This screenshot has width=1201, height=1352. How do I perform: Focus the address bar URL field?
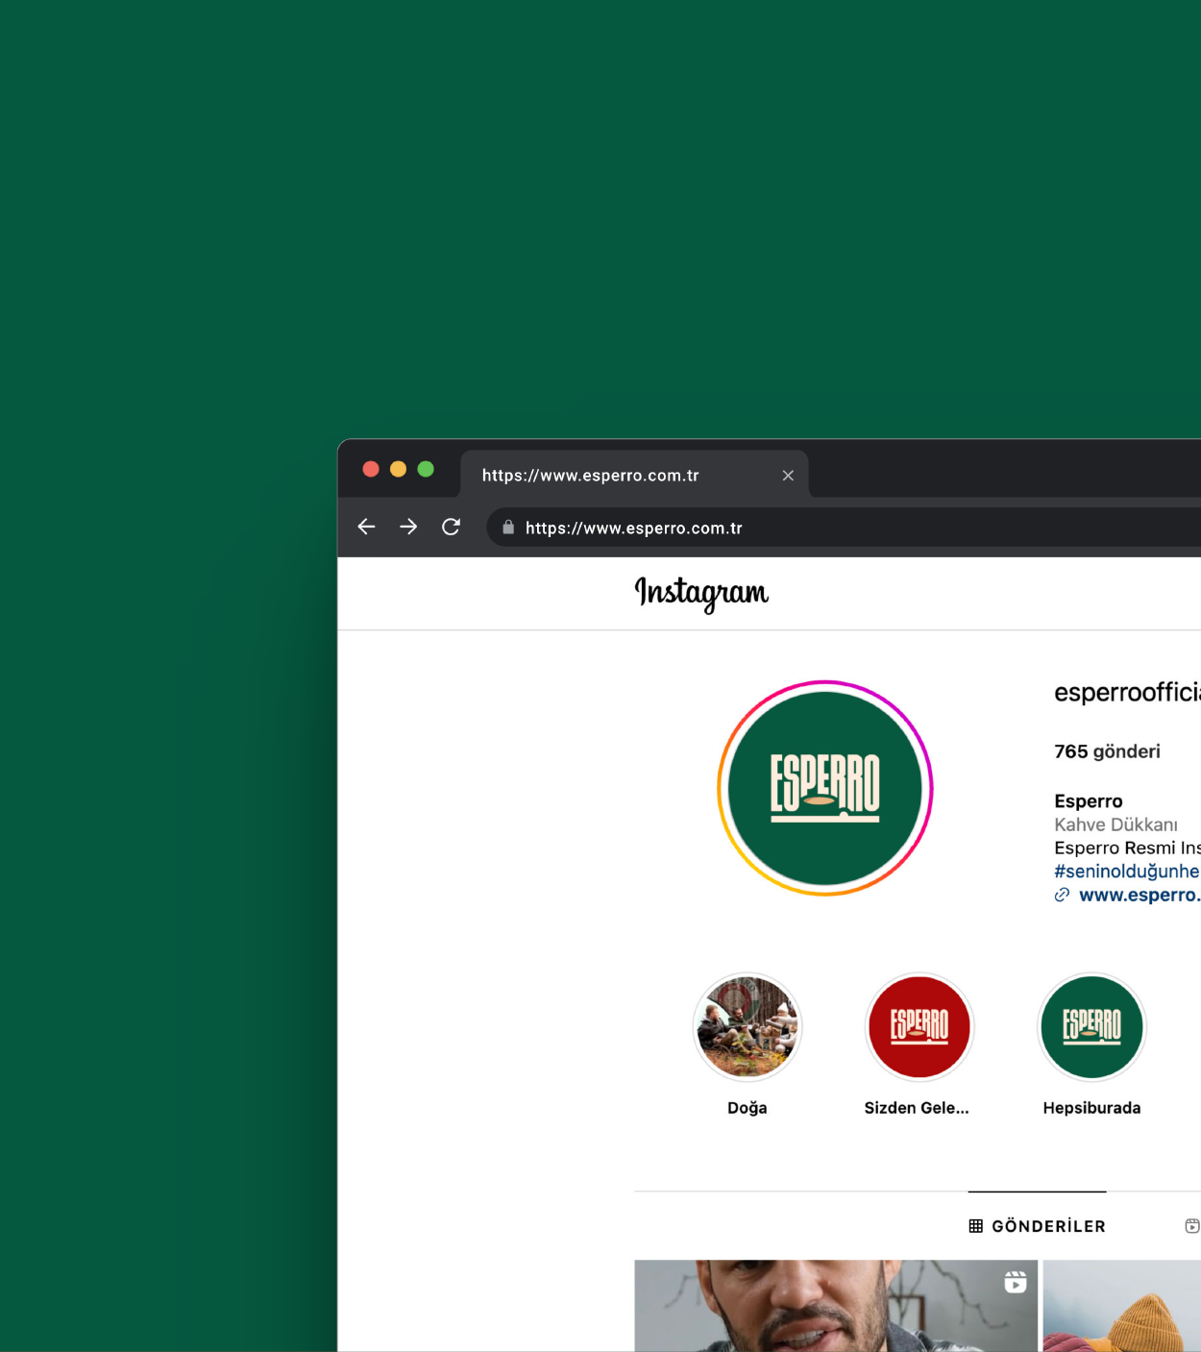[844, 528]
